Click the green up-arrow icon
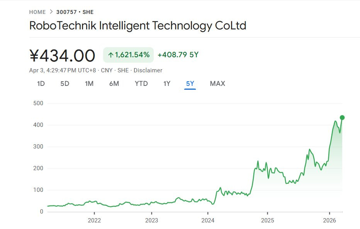Image resolution: width=360 pixels, height=229 pixels. pyautogui.click(x=110, y=55)
